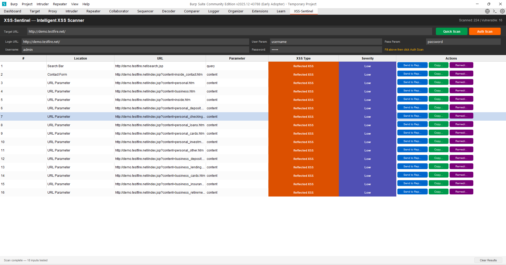Switch to the Sequencer tab
Viewport: 506px width, 265px height.
[x=145, y=11]
